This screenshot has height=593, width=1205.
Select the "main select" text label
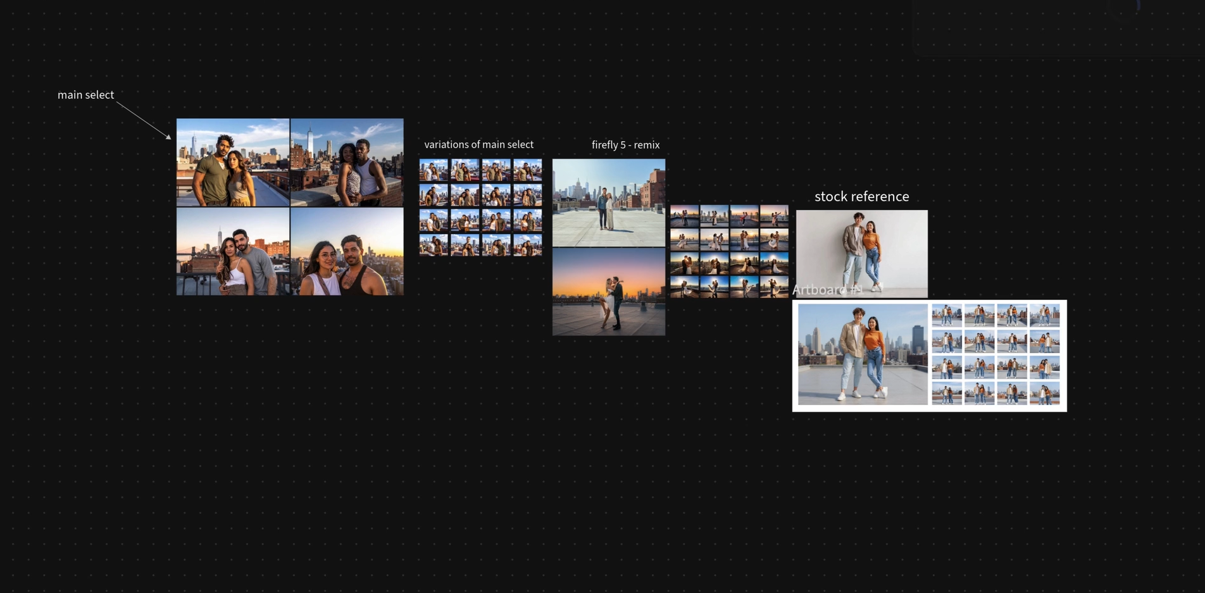click(85, 95)
